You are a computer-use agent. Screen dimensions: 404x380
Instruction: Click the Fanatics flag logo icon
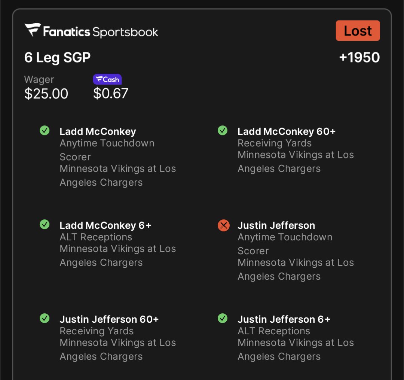[33, 30]
